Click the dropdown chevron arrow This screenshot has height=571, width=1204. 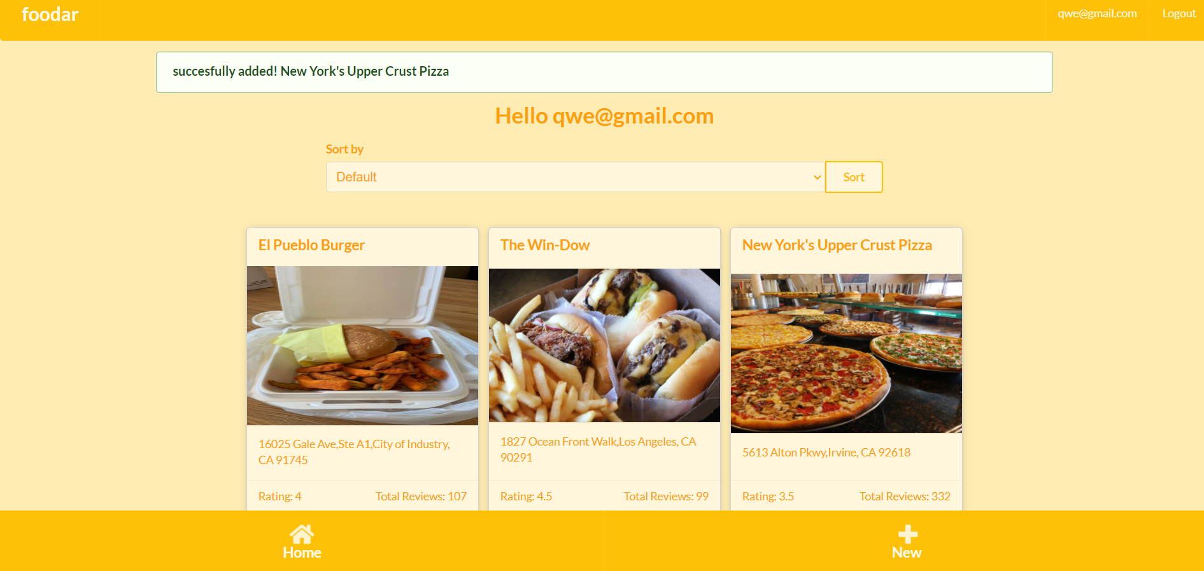click(817, 177)
